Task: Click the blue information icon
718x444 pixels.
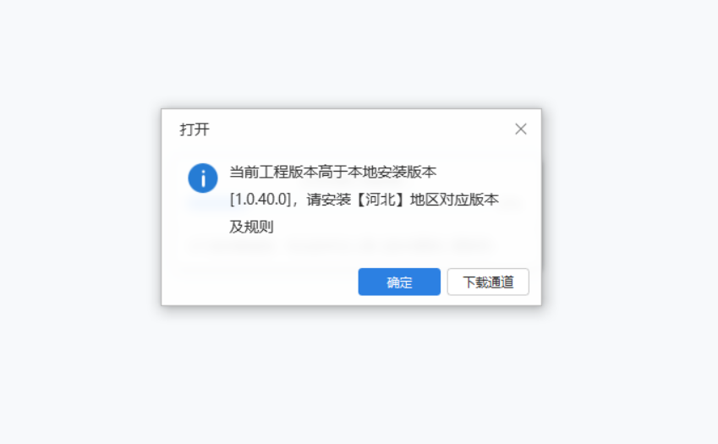Action: click(x=203, y=178)
